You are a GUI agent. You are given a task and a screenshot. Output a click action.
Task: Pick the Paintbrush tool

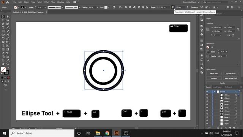tap(8, 31)
